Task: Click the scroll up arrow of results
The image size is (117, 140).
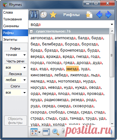Action: [x=112, y=31]
